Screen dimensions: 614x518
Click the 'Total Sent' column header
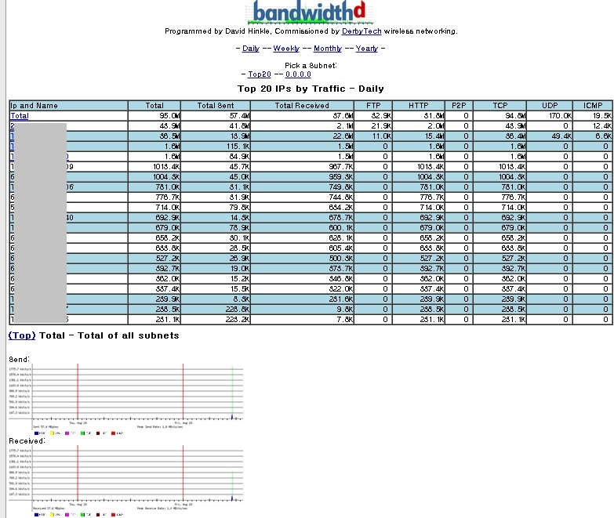pos(216,106)
